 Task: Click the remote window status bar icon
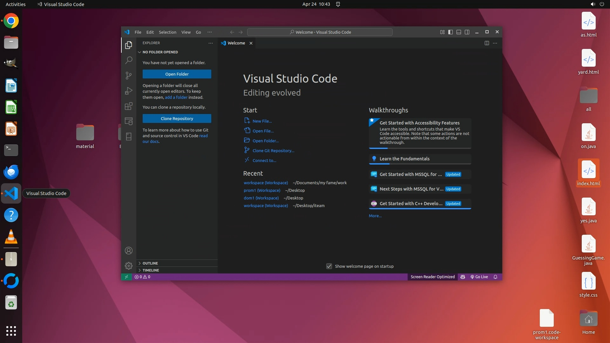pyautogui.click(x=126, y=277)
